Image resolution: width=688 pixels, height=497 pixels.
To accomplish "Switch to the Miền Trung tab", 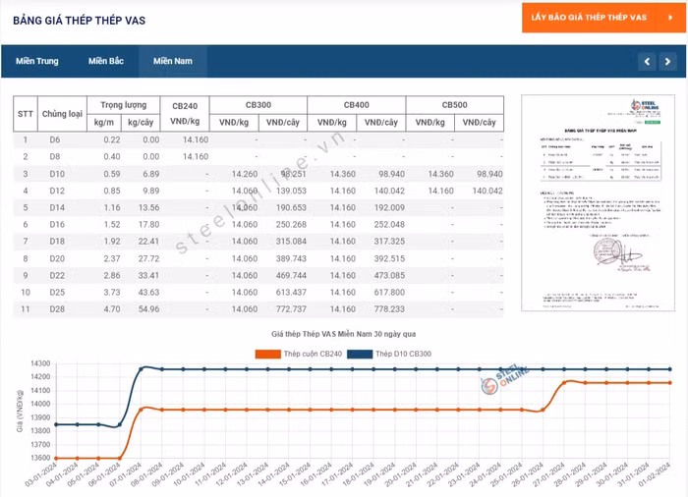I will point(36,61).
